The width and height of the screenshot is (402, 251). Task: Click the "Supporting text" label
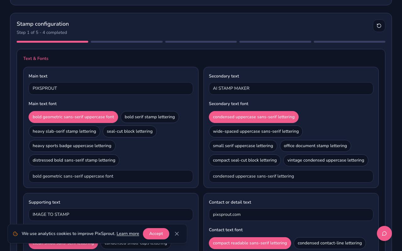pos(44,202)
